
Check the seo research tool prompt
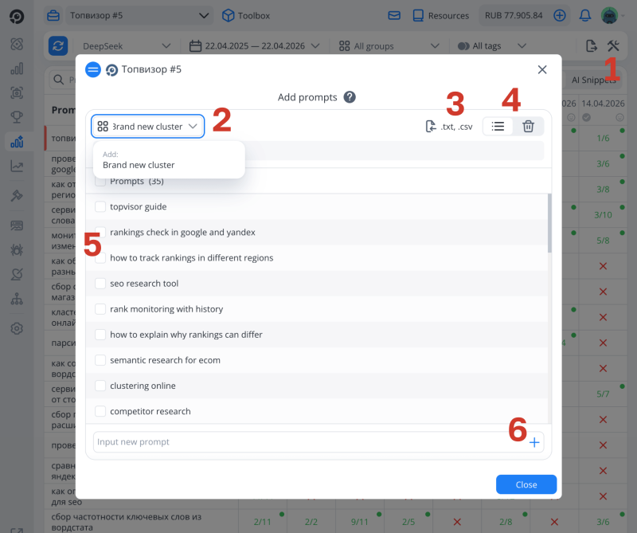[x=100, y=283]
